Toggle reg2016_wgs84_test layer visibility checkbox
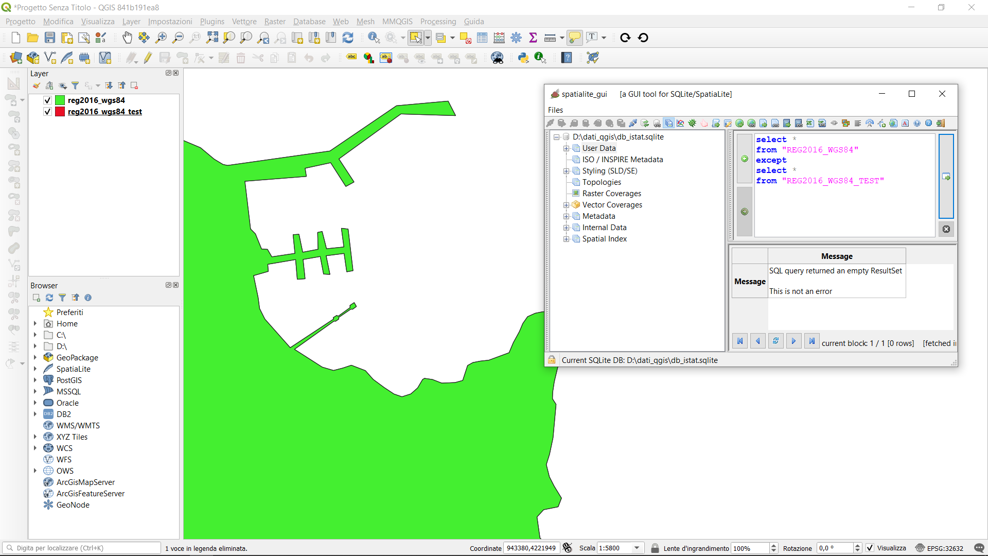This screenshot has width=988, height=556. 47,112
